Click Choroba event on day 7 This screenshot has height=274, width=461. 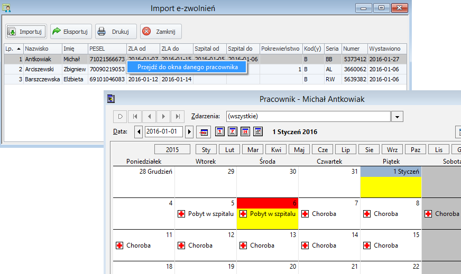point(319,214)
